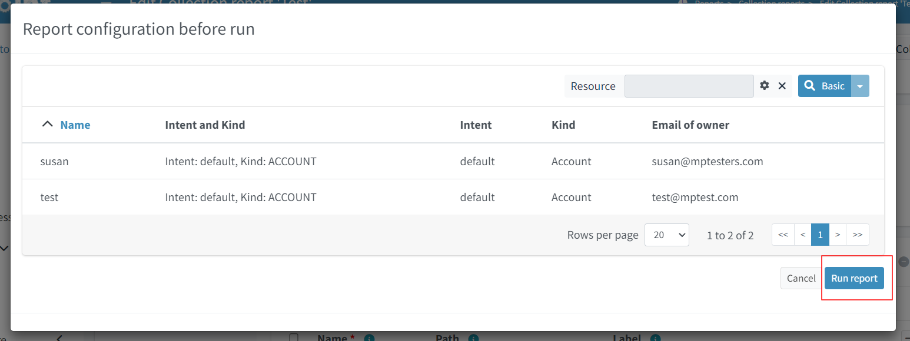Image resolution: width=910 pixels, height=341 pixels.
Task: Clear the Resource filter with the X icon
Action: click(x=782, y=86)
